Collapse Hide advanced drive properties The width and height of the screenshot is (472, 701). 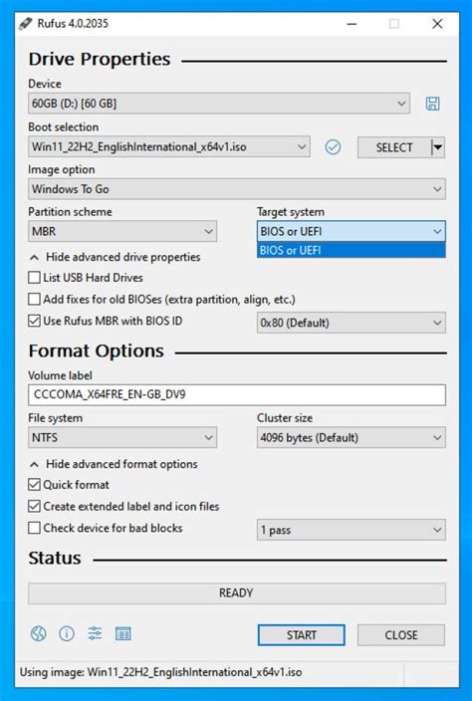115,258
